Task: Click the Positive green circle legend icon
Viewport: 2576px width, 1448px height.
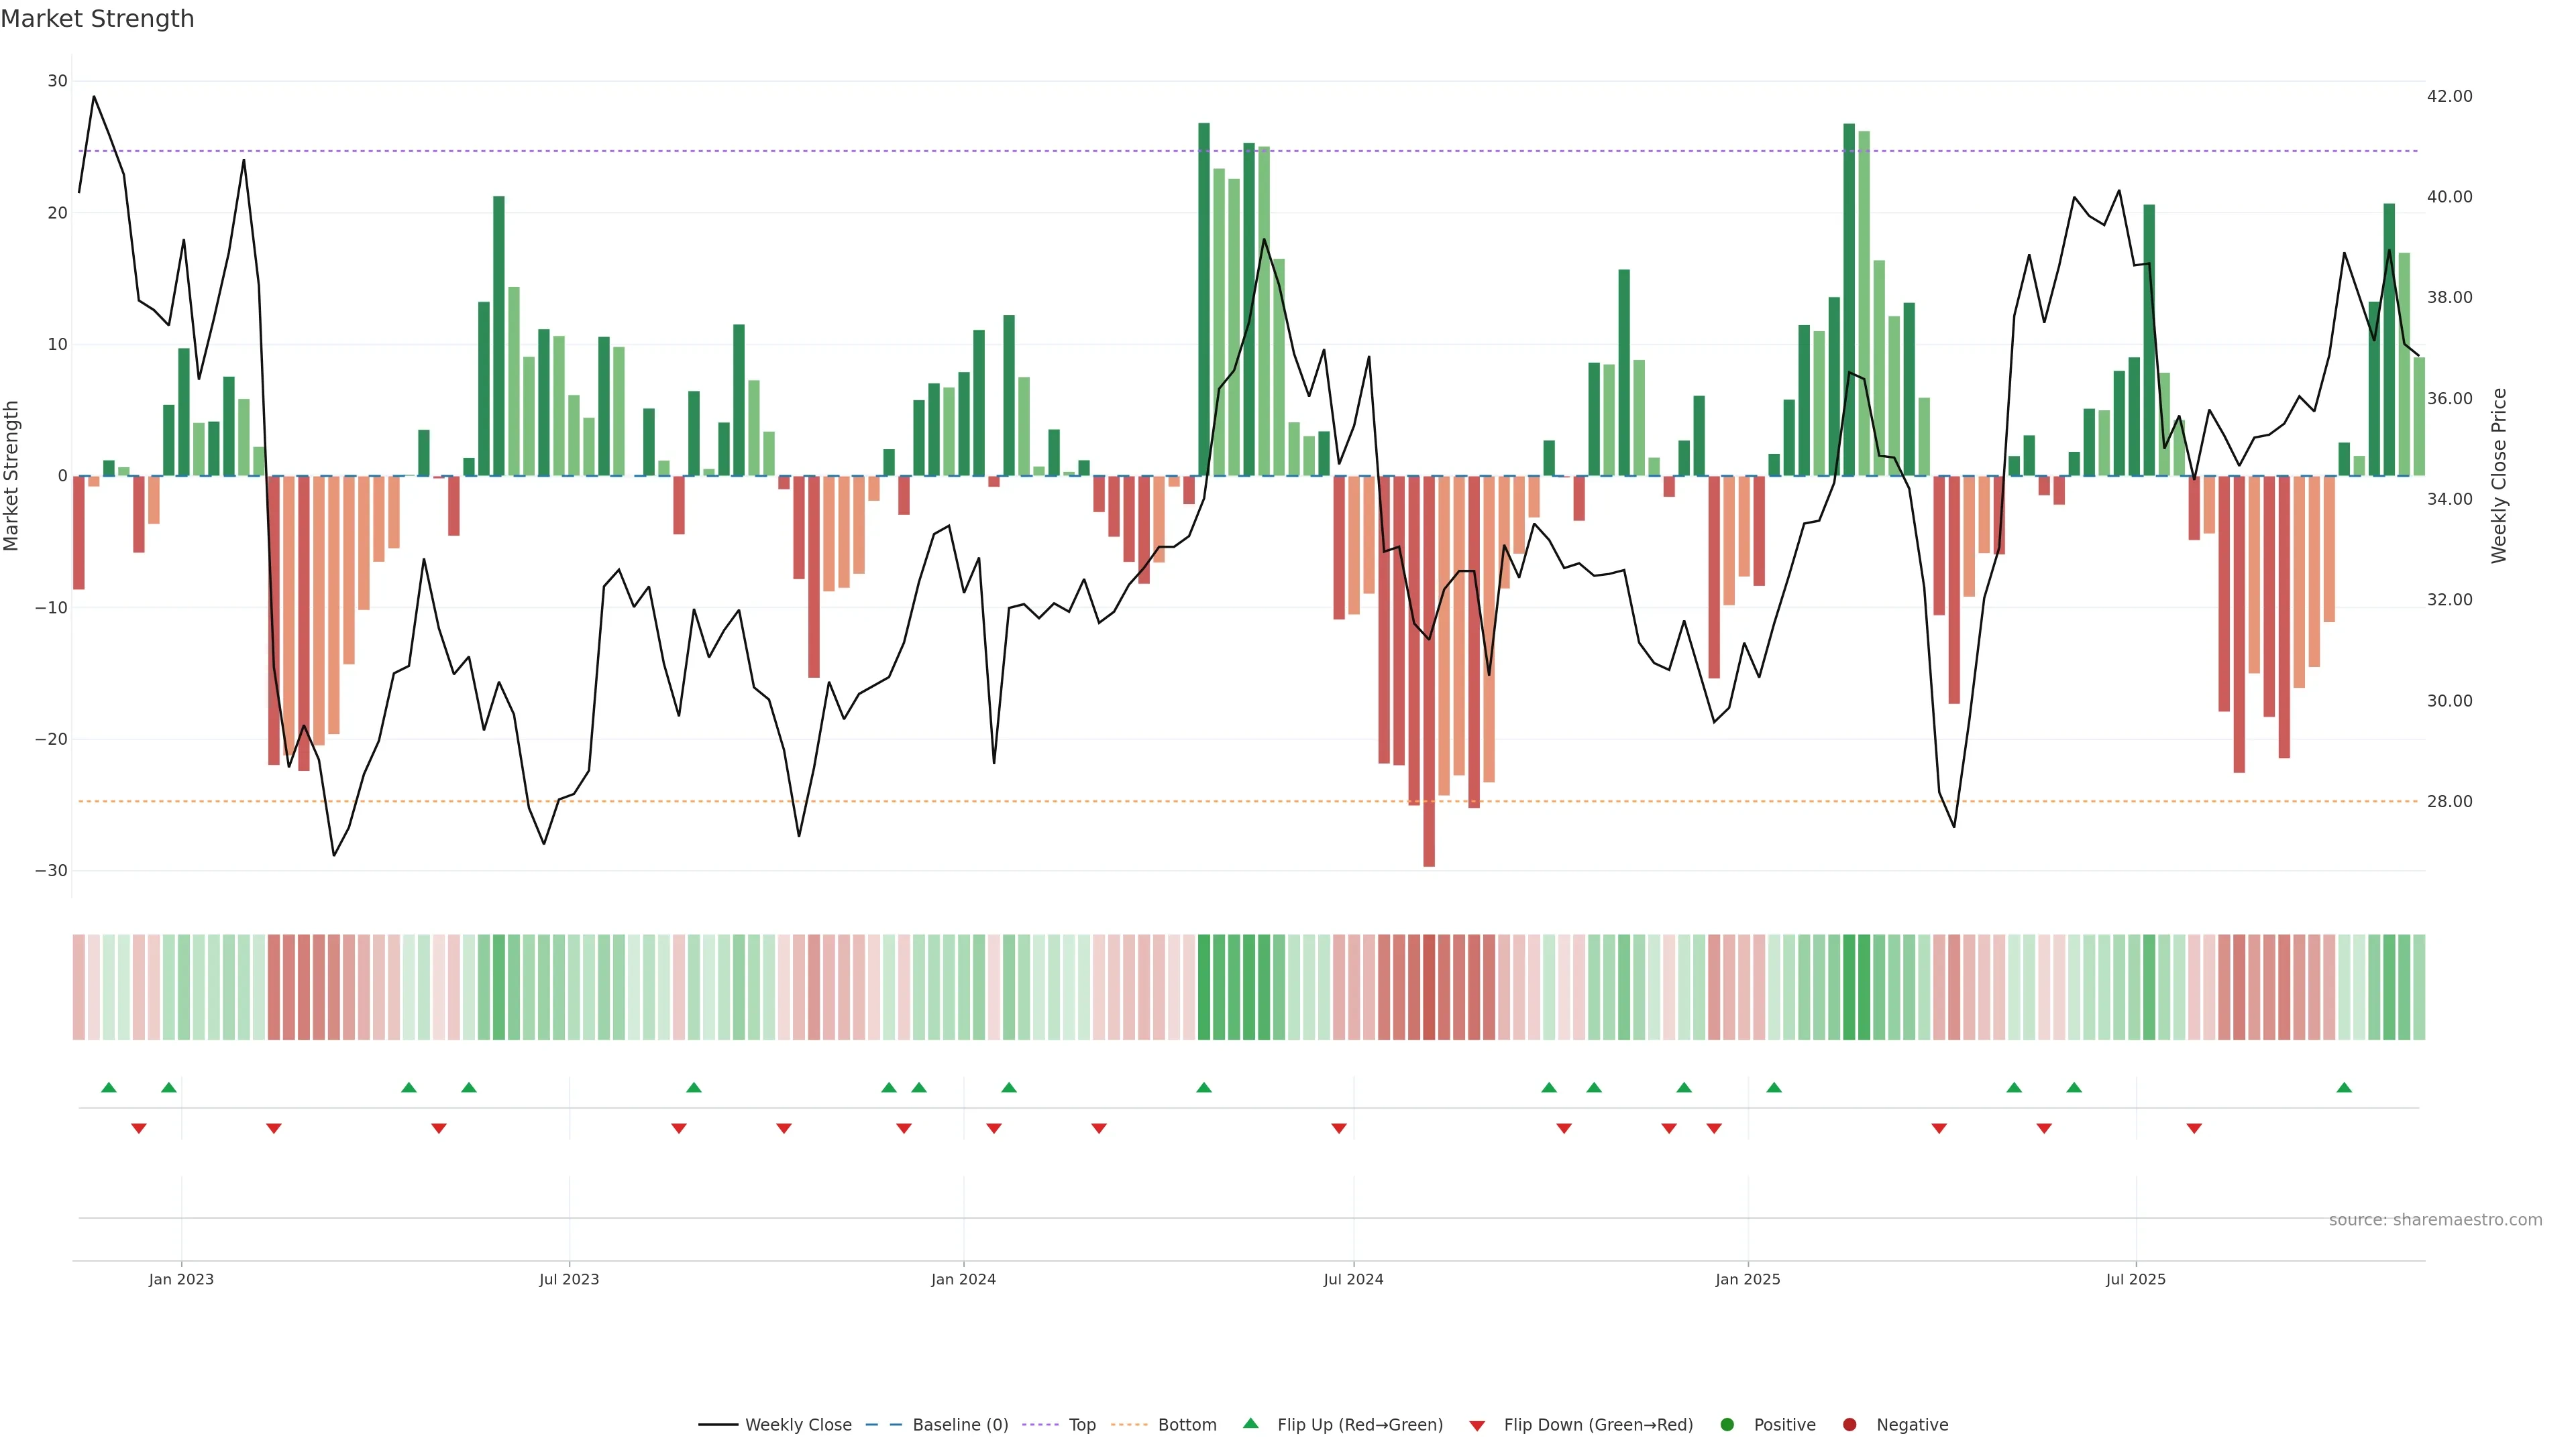Action: pos(1727,1424)
